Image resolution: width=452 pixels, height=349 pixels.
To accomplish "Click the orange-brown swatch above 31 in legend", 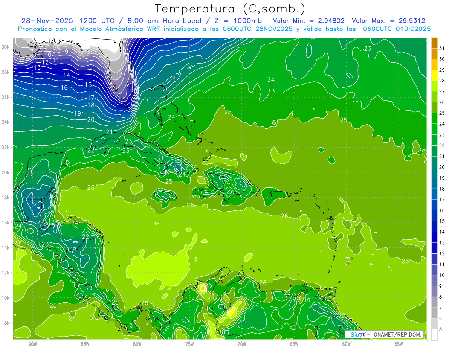I will [x=434, y=43].
